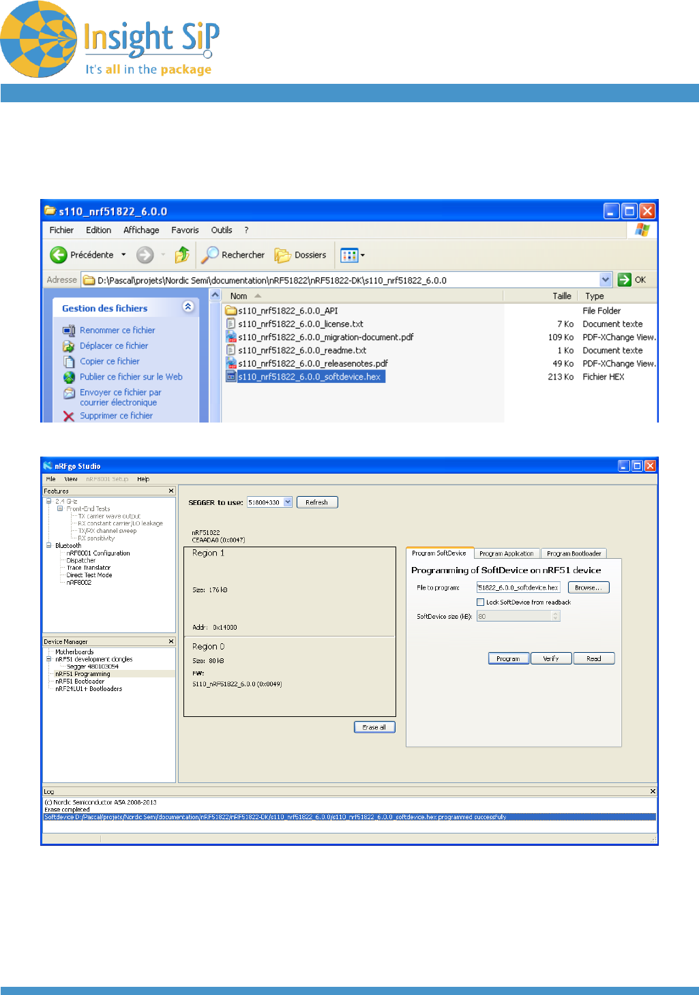Select the softdevice.hex file icon
The image size is (699, 995).
(231, 377)
